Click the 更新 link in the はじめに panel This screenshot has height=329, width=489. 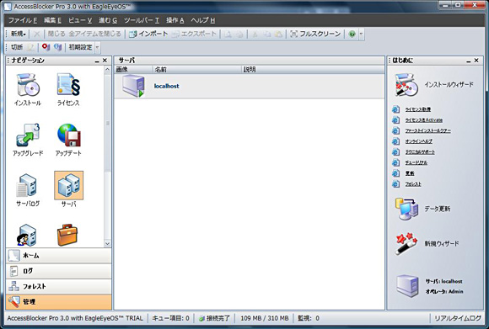410,173
